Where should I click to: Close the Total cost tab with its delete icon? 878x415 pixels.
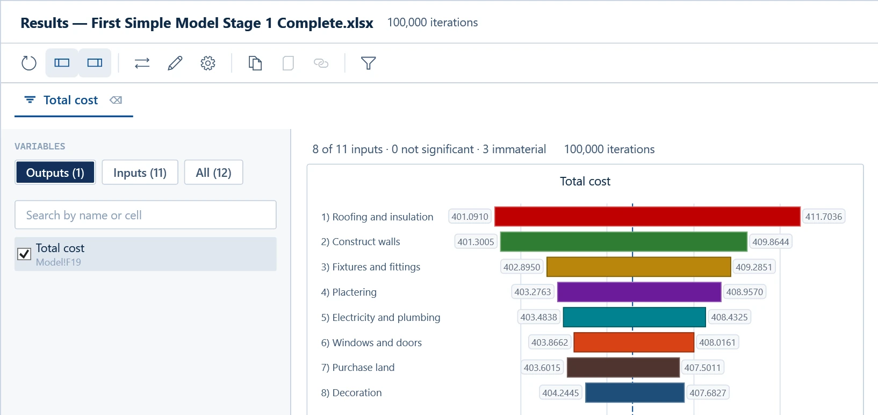click(x=116, y=100)
